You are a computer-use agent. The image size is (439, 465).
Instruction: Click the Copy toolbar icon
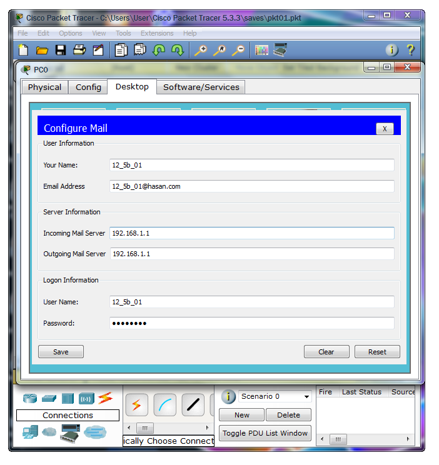[x=121, y=50]
